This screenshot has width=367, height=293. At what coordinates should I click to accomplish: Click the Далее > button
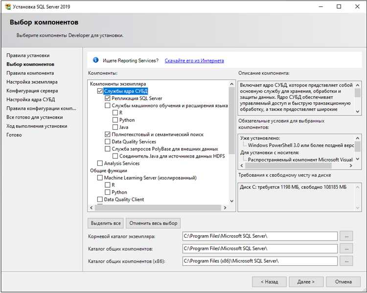(306, 282)
